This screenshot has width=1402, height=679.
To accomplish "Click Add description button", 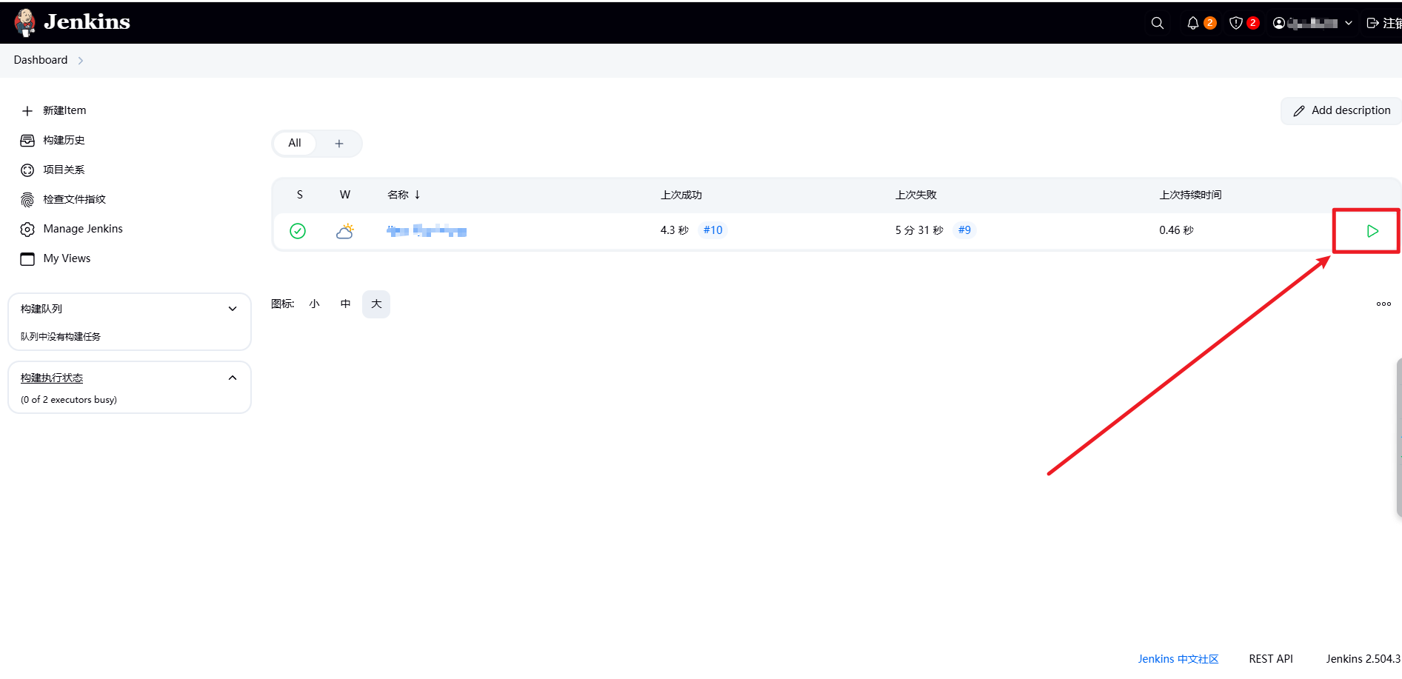I will (x=1341, y=110).
